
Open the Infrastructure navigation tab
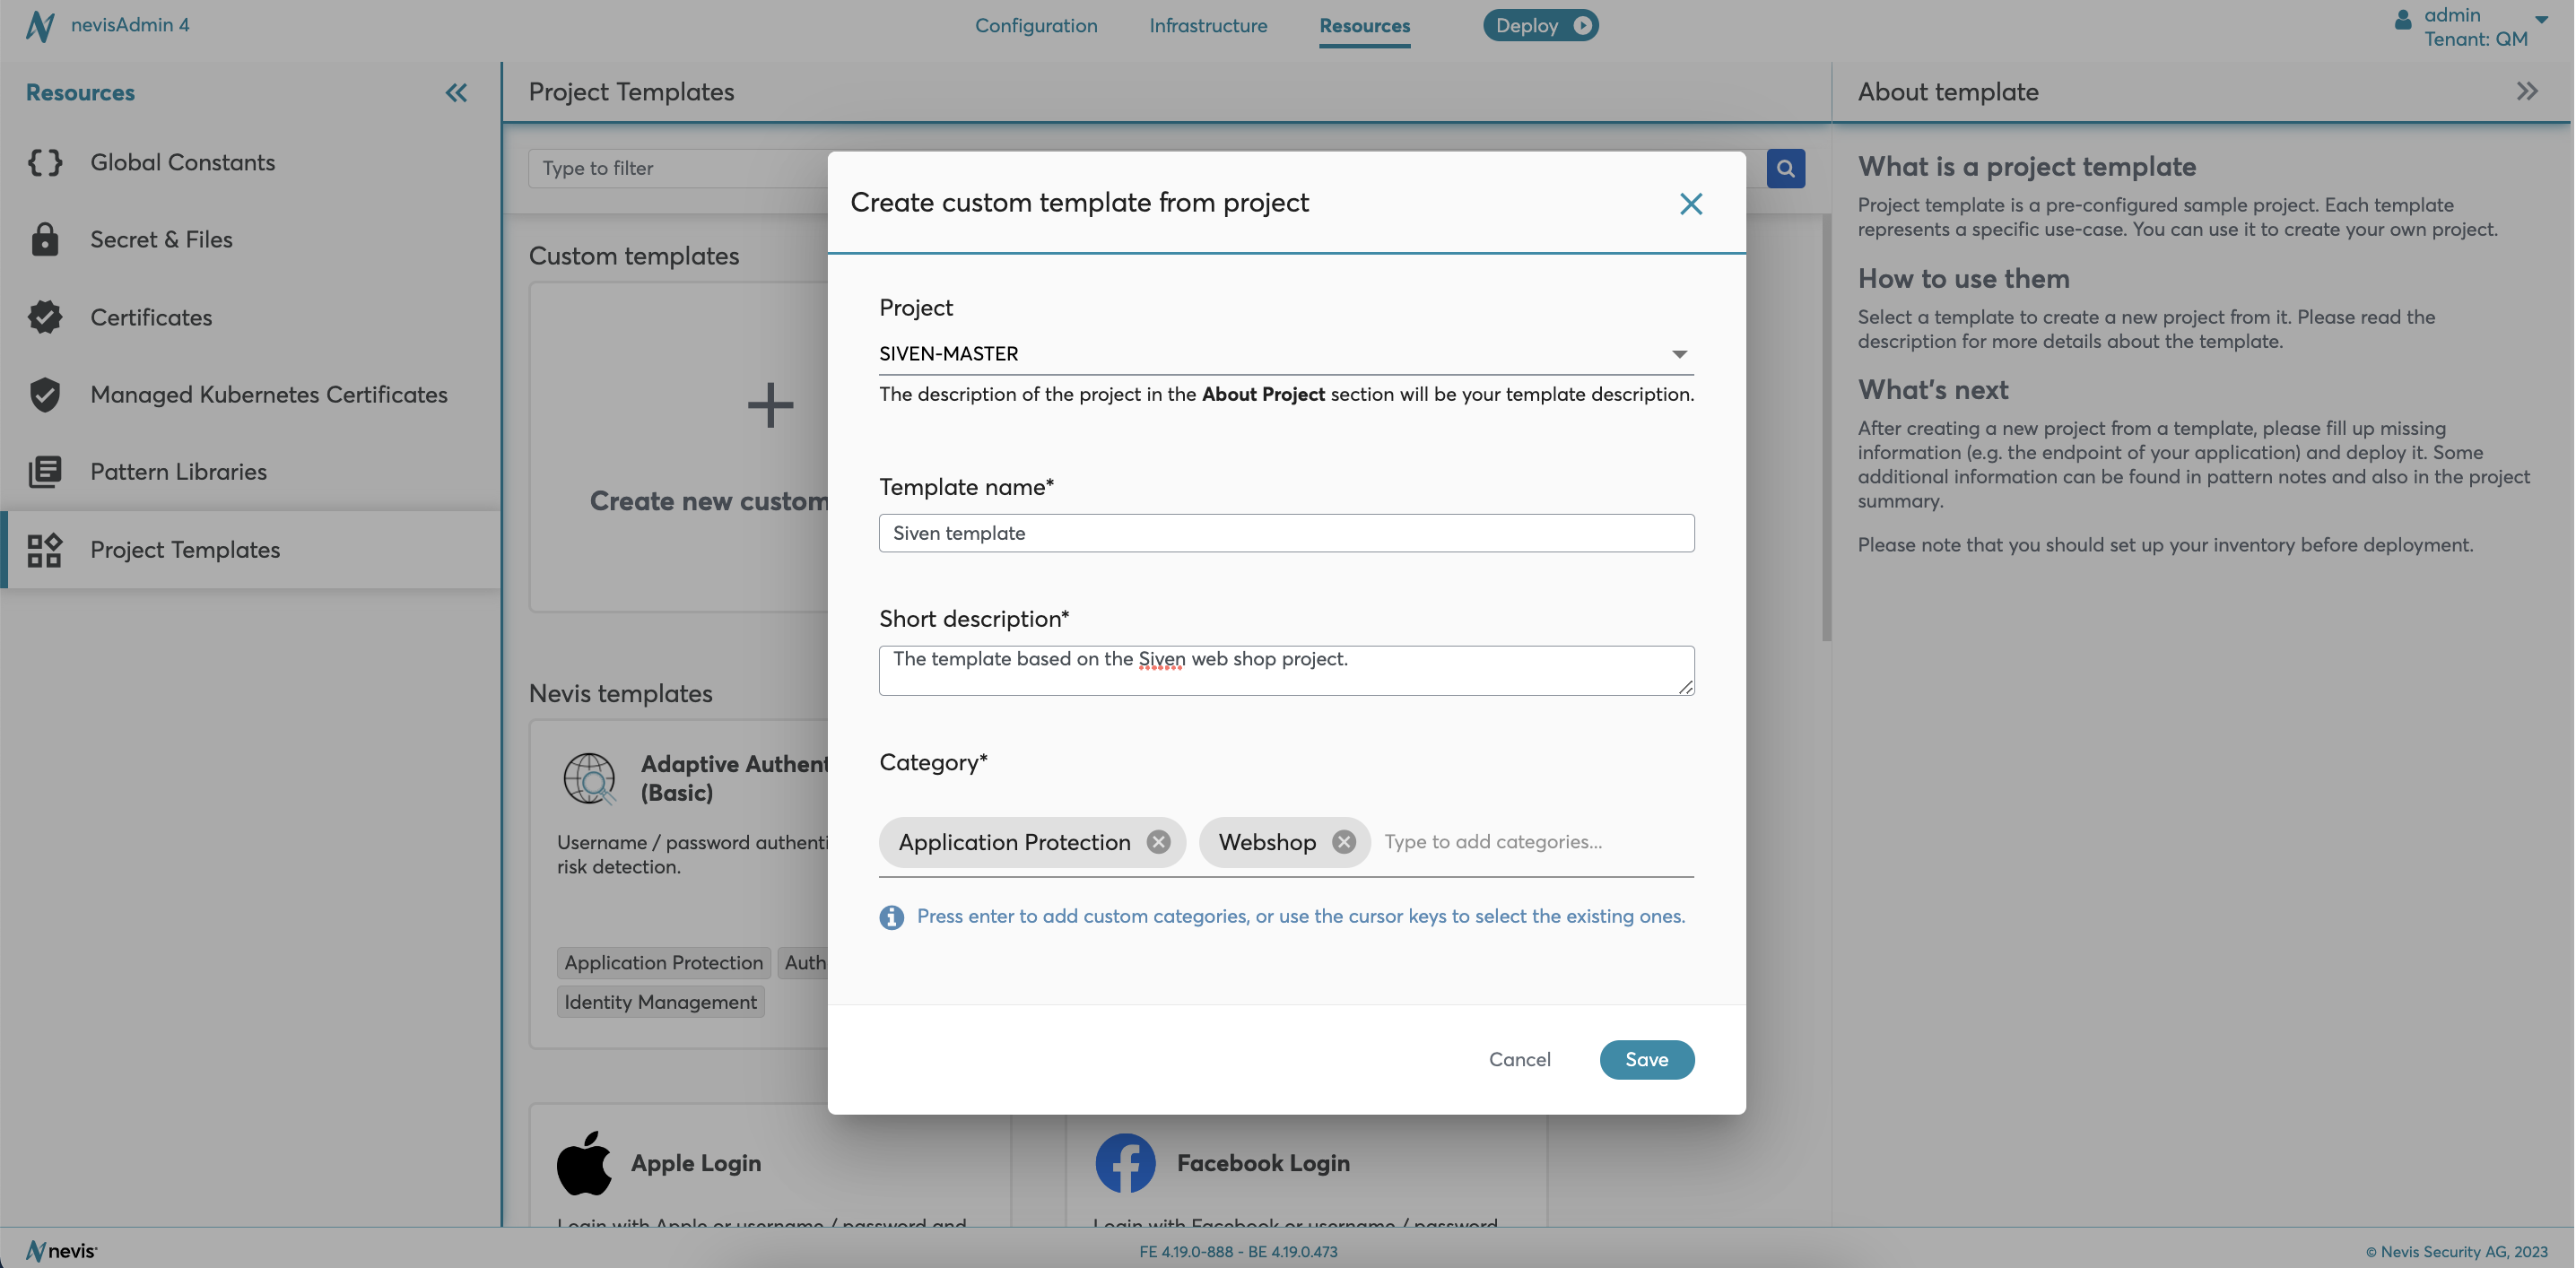(x=1207, y=24)
